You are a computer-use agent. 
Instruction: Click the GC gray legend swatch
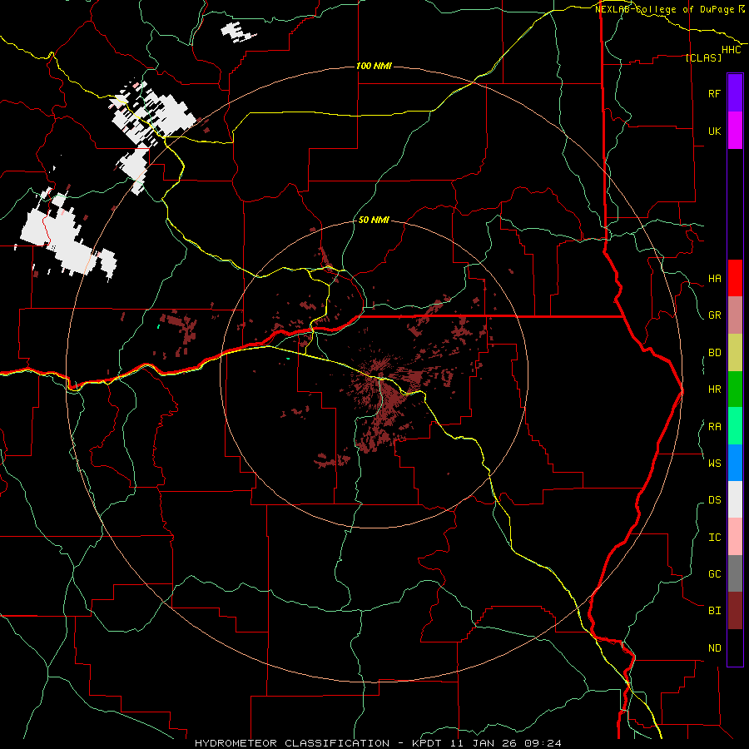coord(735,573)
